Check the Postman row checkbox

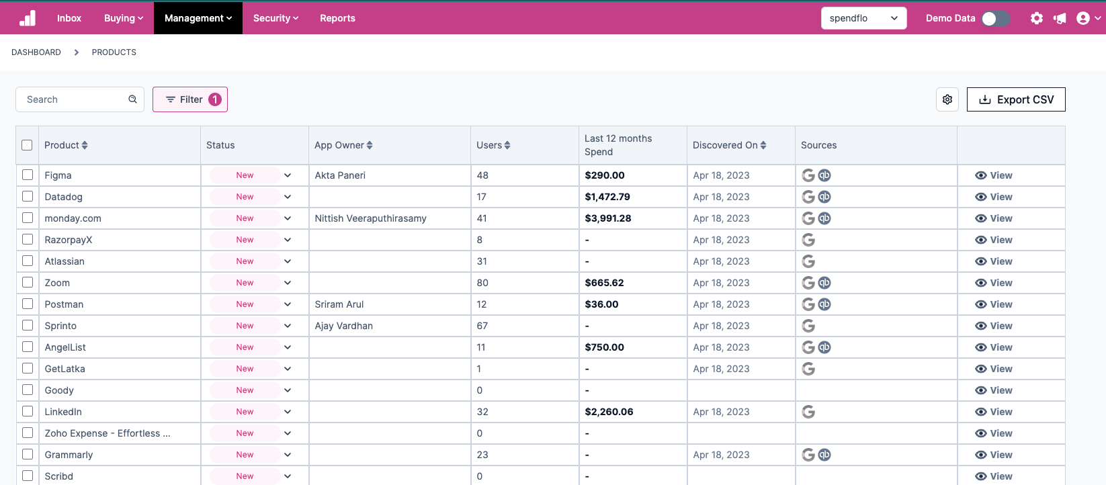point(28,304)
